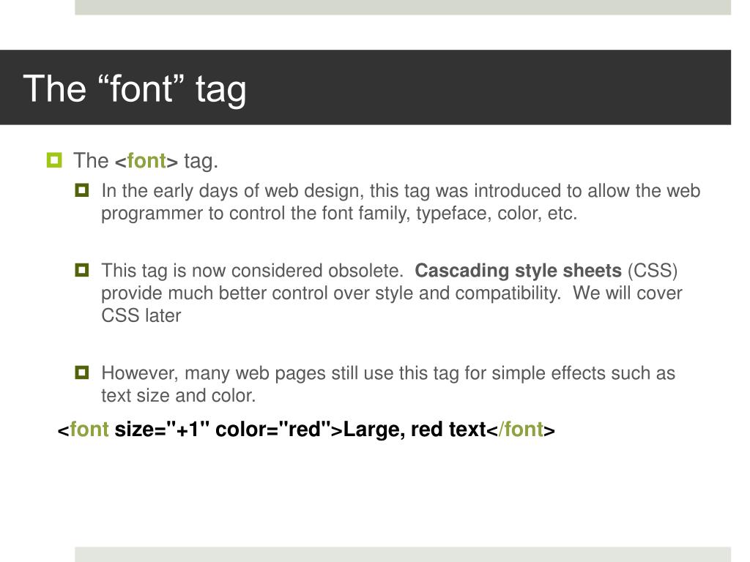Click the 'programmer to control the font family' line
Image resolution: width=750 pixels, height=562 pixels.
(x=339, y=213)
